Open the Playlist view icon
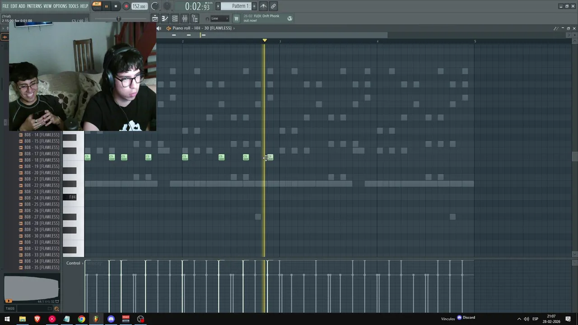This screenshot has height=325, width=578. point(155,19)
